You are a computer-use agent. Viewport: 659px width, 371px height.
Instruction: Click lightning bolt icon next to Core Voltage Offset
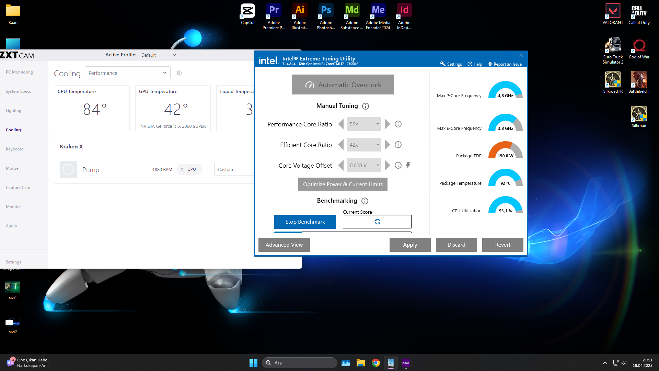coord(408,165)
